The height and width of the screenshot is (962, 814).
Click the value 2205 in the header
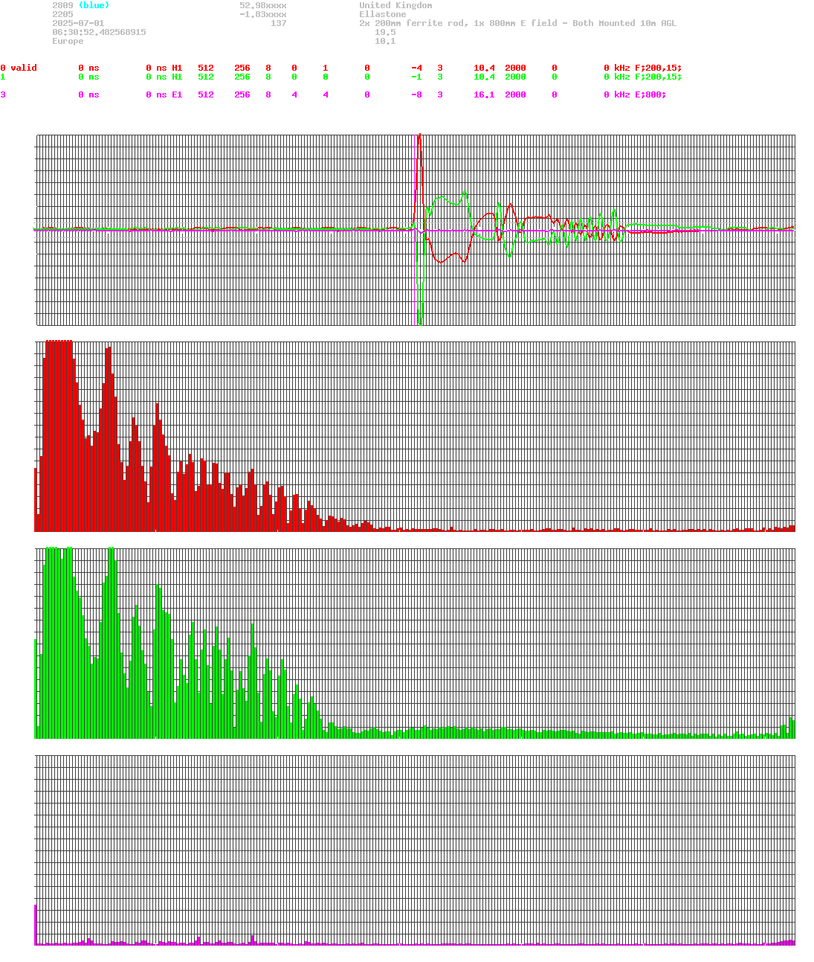click(x=62, y=14)
